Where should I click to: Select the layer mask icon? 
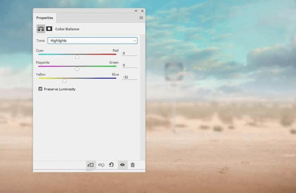pyautogui.click(x=49, y=29)
